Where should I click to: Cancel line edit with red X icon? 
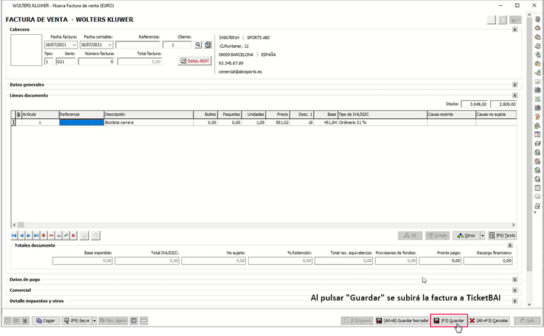click(x=73, y=236)
